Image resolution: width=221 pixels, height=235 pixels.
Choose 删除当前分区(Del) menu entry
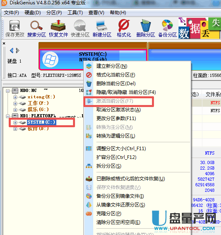116,84
